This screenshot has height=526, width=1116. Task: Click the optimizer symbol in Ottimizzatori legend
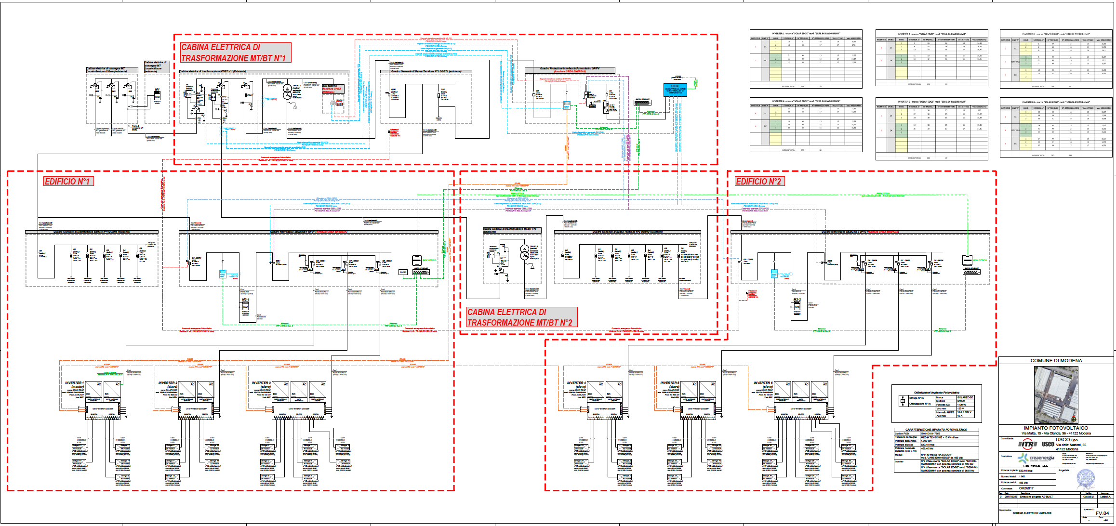(x=903, y=401)
